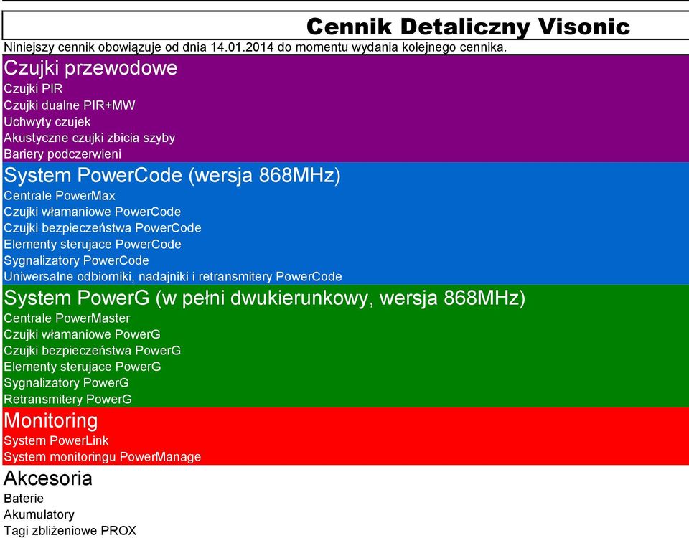Select 'Akumulatory' entry
Image resolution: width=689 pixels, height=538 pixels.
pos(39,515)
